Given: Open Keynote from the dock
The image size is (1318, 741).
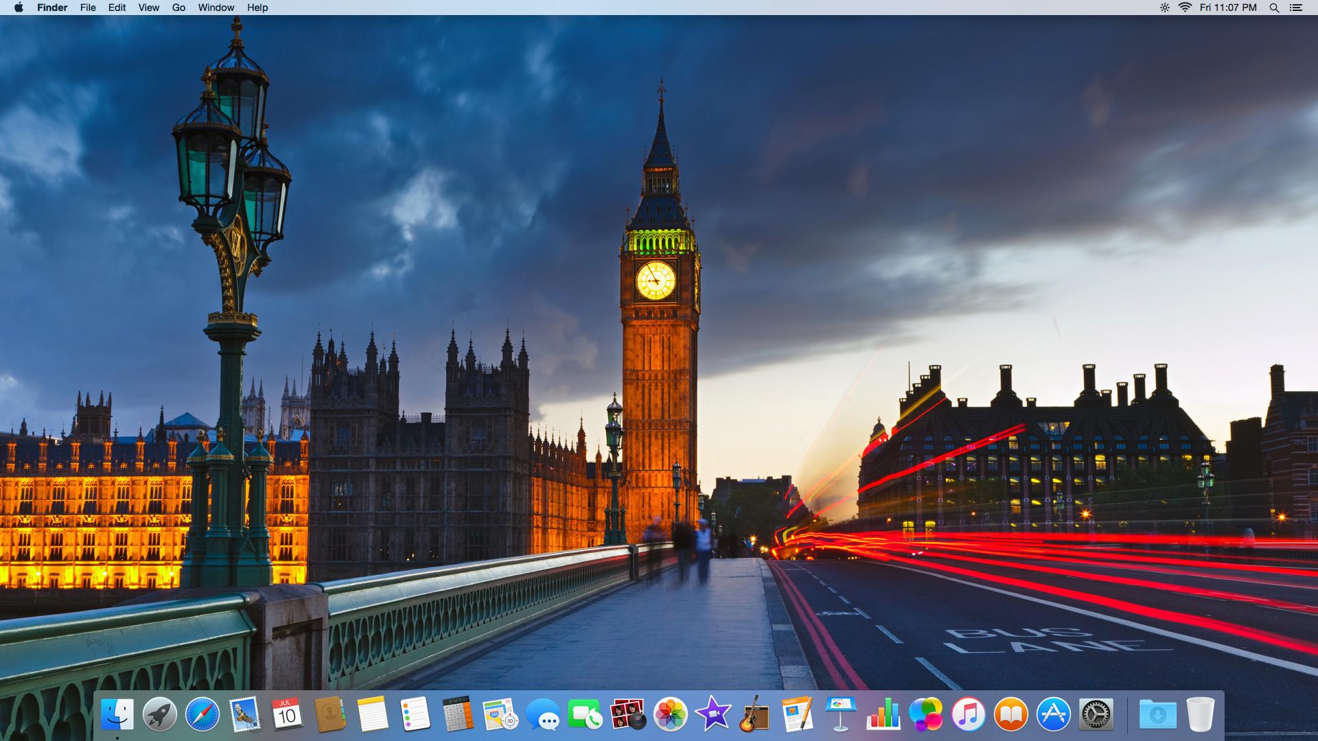Looking at the screenshot, I should (840, 715).
